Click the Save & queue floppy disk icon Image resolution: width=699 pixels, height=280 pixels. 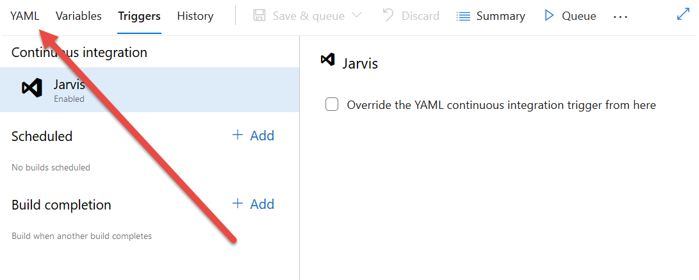click(x=259, y=16)
